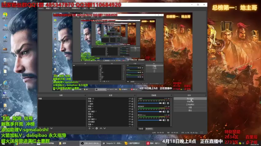Open gear settings for 桌面音频 channel
Image resolution: width=261 pixels, height=146 pixels.
click(x=168, y=112)
